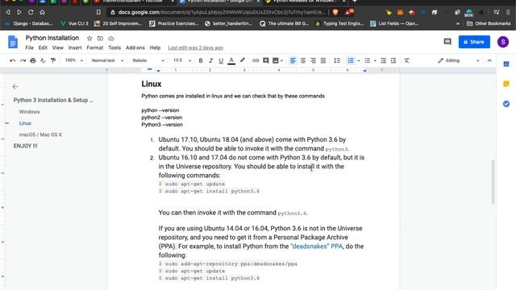Hide the menus with the collapse arrow
The image size is (516, 290).
(489, 60)
